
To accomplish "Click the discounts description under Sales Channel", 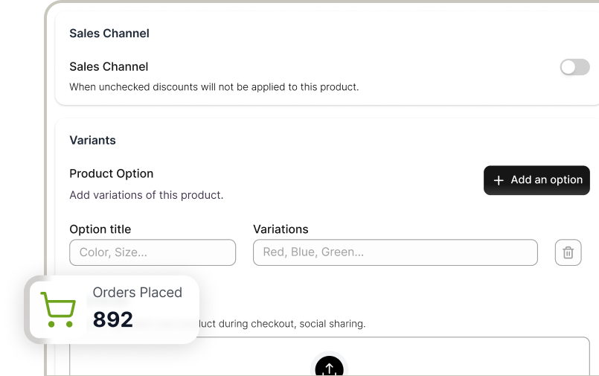I will point(214,87).
